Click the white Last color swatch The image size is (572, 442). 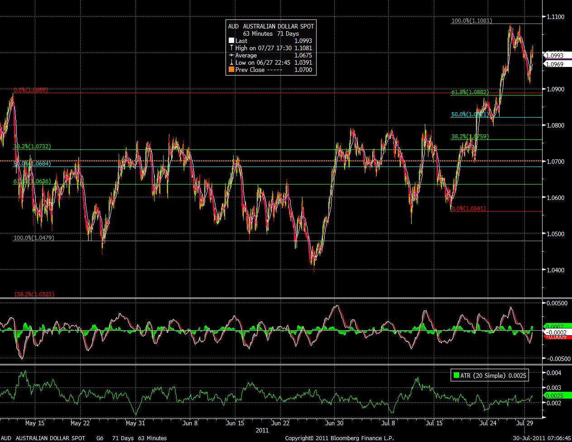point(231,41)
